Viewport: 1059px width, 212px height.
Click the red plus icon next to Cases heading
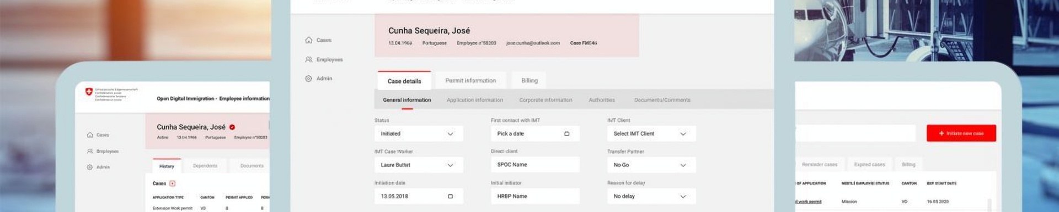[x=172, y=183]
